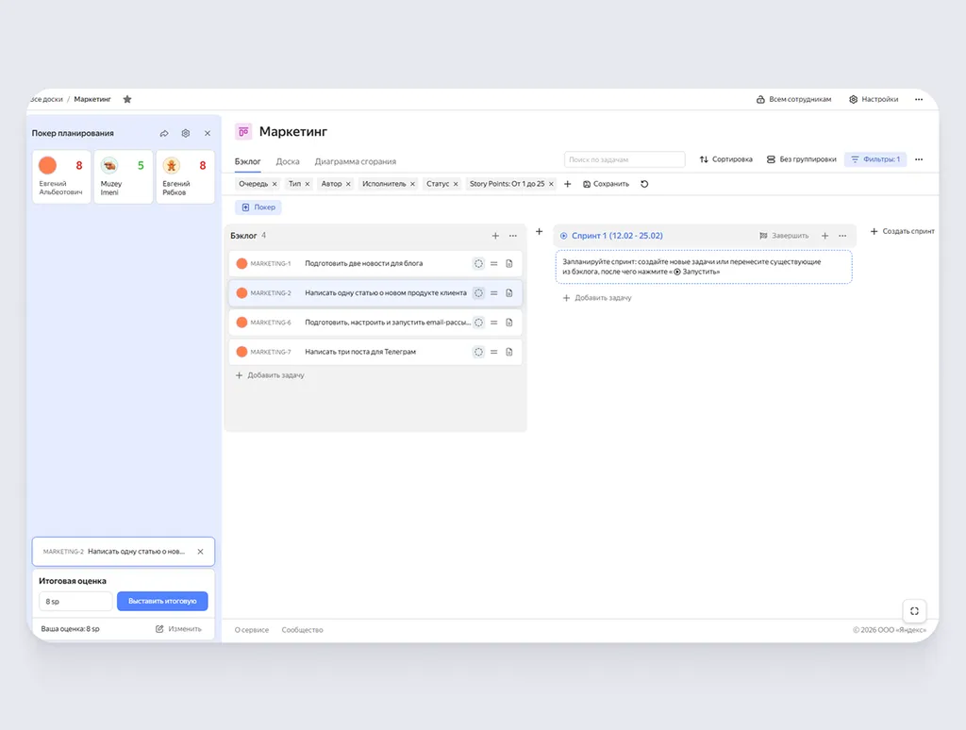The image size is (966, 730).
Task: Open the top header three-dots menu
Action: point(919,99)
